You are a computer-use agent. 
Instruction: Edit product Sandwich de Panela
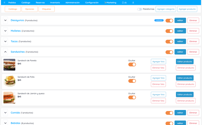[184, 61]
